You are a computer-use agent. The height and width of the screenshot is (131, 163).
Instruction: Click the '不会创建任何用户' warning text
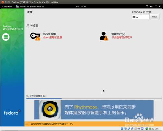click(x=122, y=37)
